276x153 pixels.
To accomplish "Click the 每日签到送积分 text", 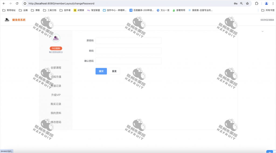I will point(56,52).
